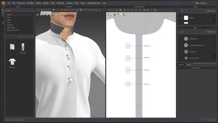The image size is (218, 123).
Task: Click the last display icon in 3D view options
Action: 62,15
